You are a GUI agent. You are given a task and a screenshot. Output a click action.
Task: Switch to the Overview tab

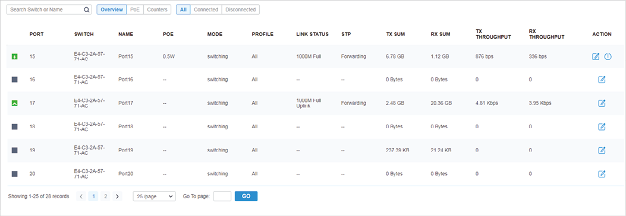tap(112, 9)
